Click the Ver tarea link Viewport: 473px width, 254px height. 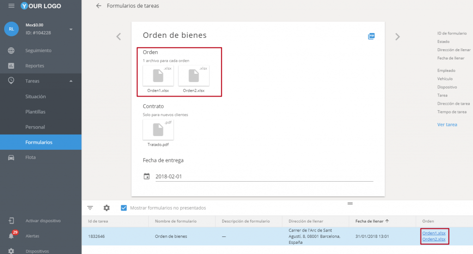[x=447, y=124]
